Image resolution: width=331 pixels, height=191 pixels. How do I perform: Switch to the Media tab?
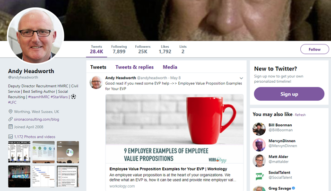coord(170,67)
